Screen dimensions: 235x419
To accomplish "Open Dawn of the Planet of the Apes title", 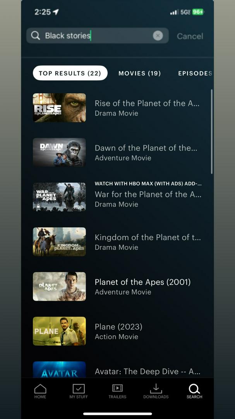I will point(146,148).
